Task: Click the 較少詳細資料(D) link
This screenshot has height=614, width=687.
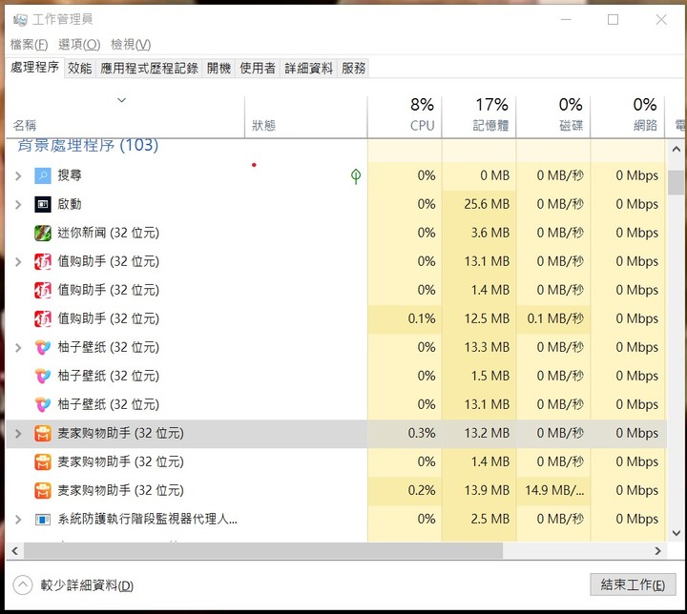Action: [87, 585]
